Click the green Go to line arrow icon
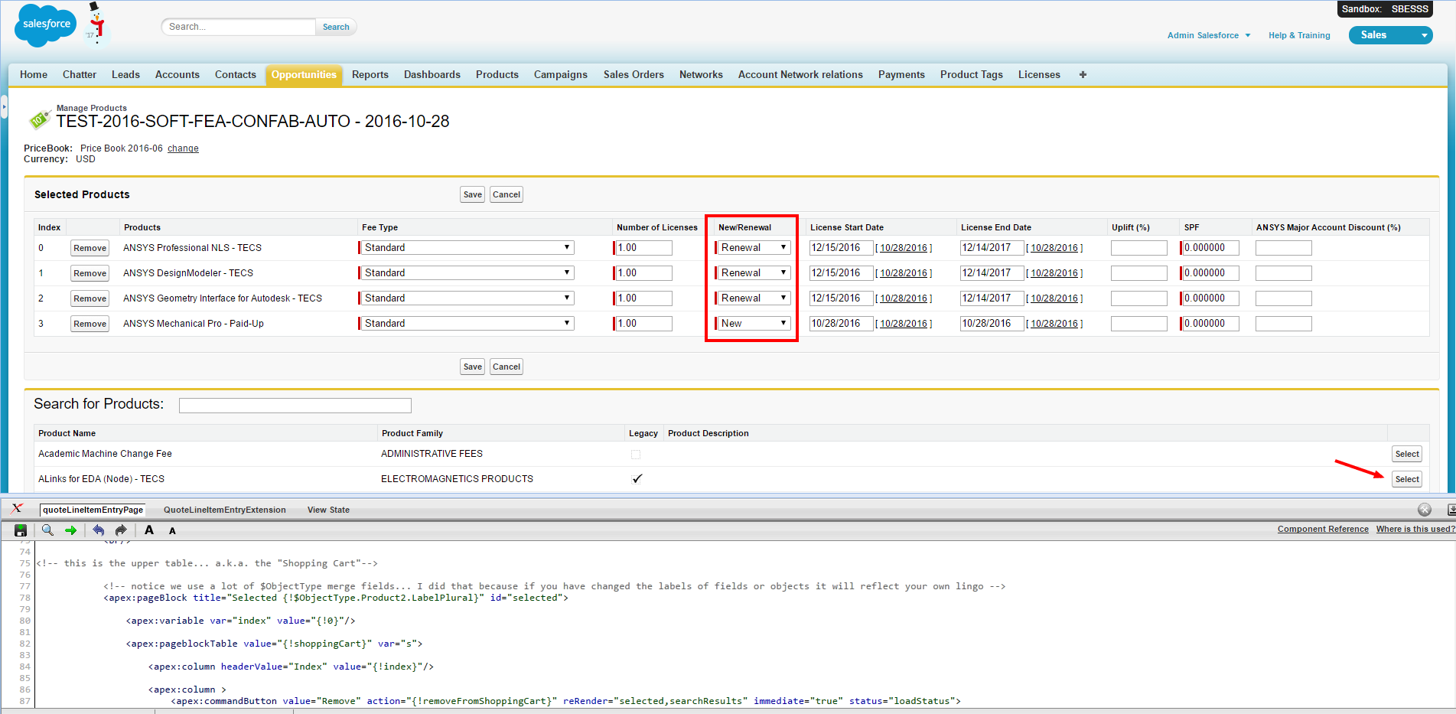1456x714 pixels. (x=71, y=530)
